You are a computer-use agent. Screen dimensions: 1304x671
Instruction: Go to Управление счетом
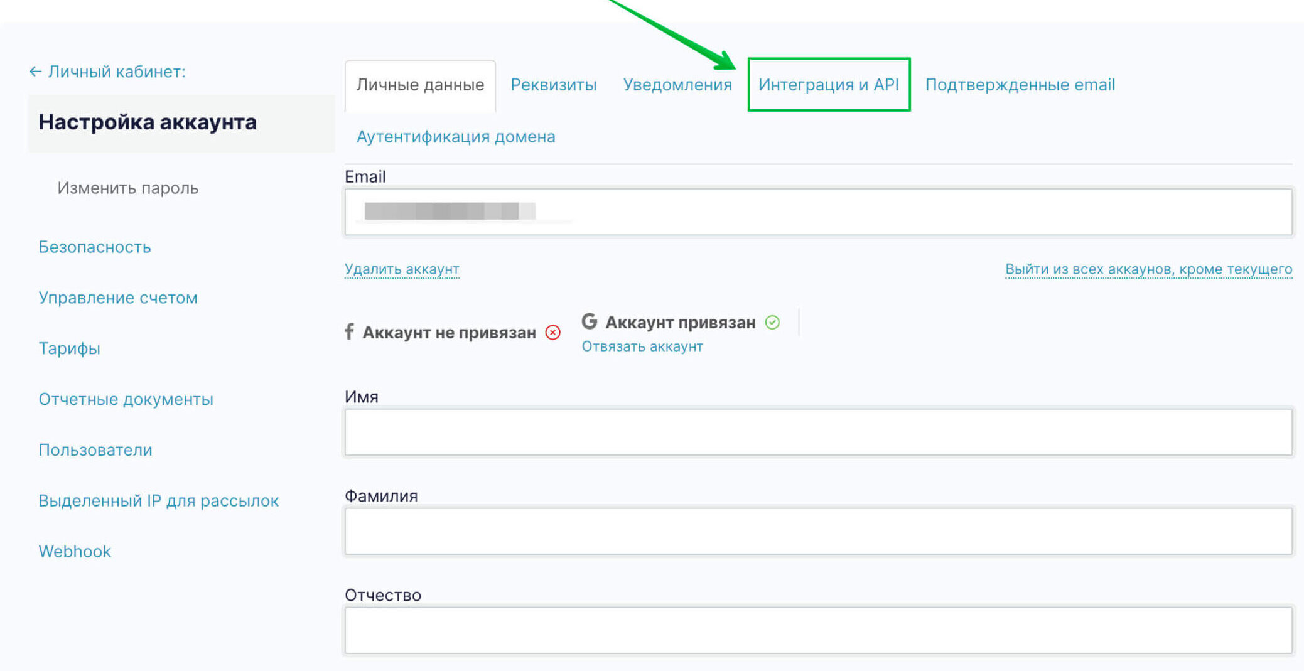coord(118,298)
